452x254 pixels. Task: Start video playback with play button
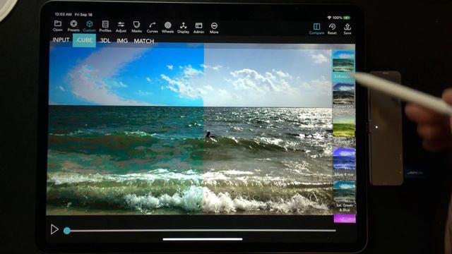pyautogui.click(x=54, y=229)
